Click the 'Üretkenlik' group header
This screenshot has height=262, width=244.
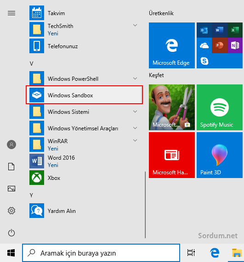pyautogui.click(x=161, y=13)
